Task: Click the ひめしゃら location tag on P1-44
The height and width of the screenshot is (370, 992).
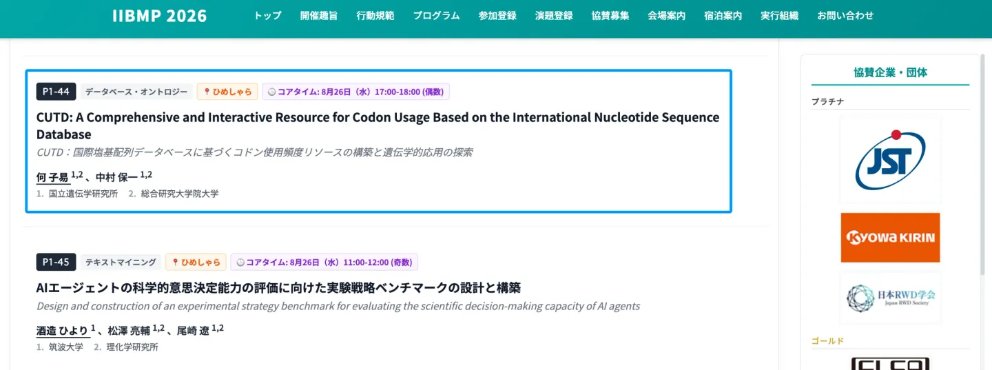Action: [227, 92]
